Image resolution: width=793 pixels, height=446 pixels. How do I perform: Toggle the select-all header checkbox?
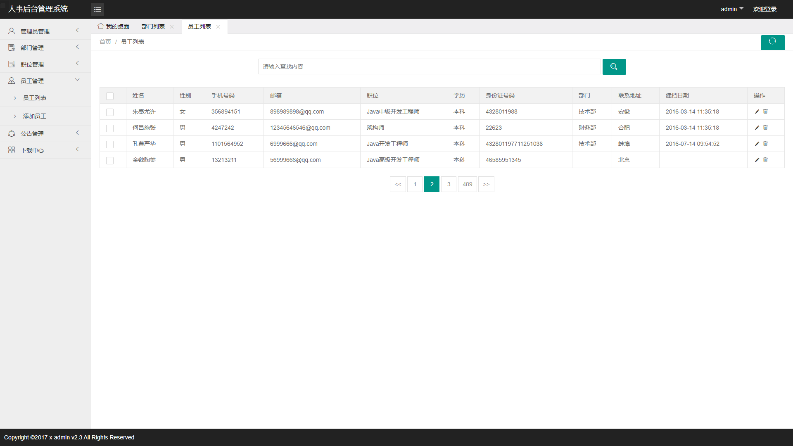(x=110, y=96)
